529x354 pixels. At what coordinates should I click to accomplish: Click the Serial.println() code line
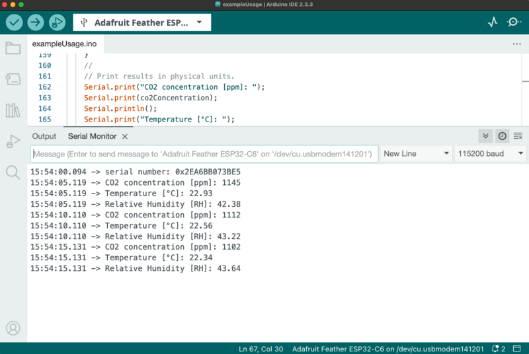[120, 108]
